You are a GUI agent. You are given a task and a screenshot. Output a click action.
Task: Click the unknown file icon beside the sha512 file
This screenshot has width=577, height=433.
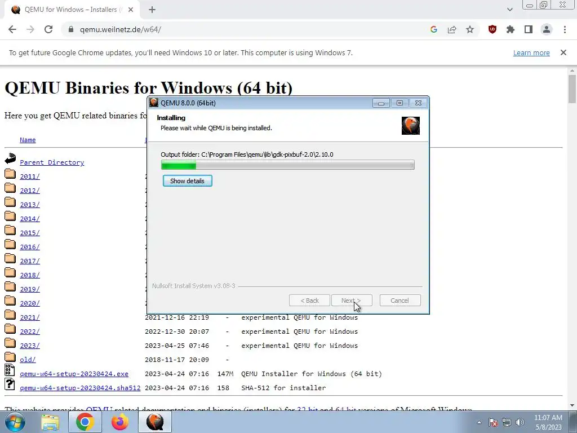(x=10, y=384)
